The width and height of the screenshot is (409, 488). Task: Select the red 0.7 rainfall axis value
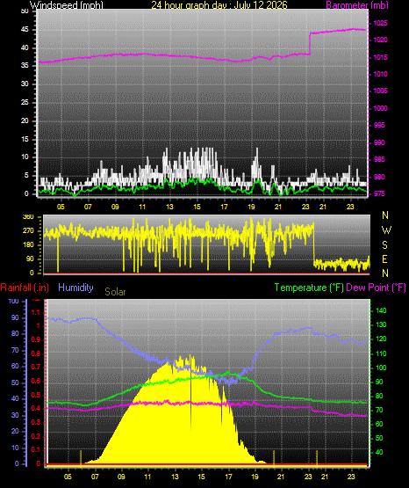point(36,368)
